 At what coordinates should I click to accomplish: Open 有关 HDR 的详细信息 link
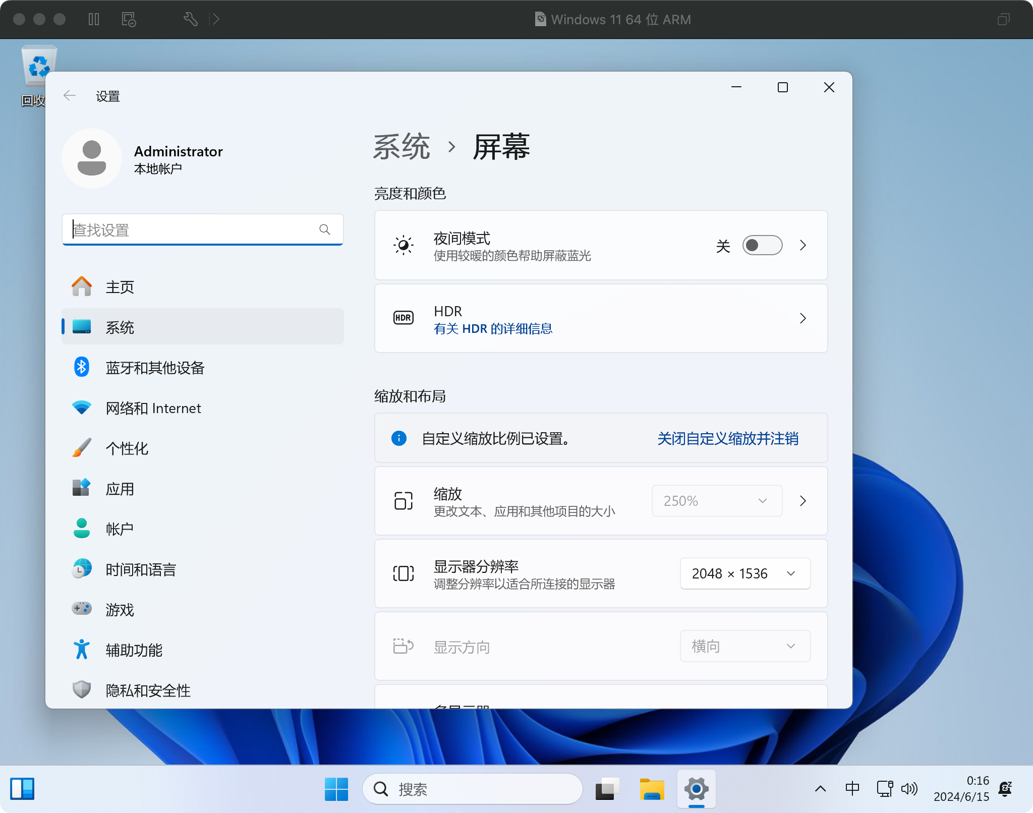(493, 329)
